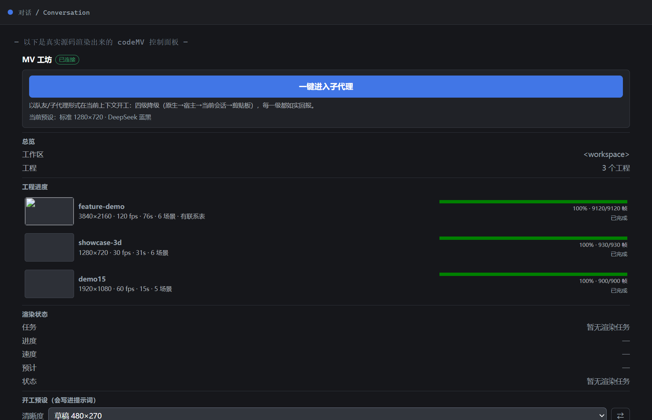Click the 已连接 status badge
Viewport: 652px width, 420px height.
point(67,60)
